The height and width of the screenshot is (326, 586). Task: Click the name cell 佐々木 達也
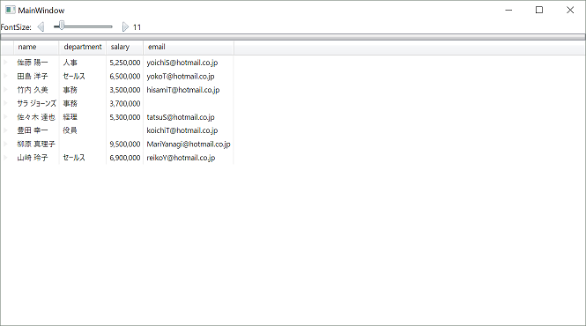(36, 117)
